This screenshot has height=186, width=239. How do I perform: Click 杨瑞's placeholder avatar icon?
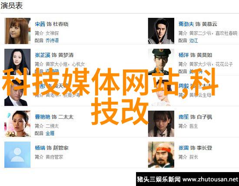coord(17,155)
